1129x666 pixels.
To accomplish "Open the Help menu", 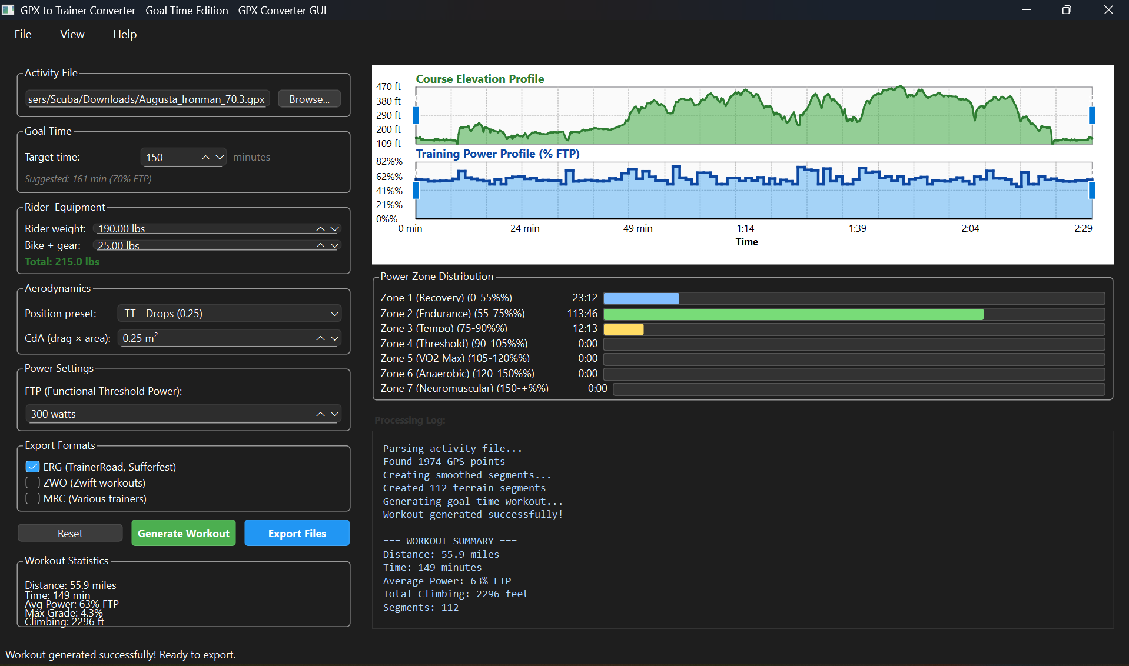I will tap(125, 34).
